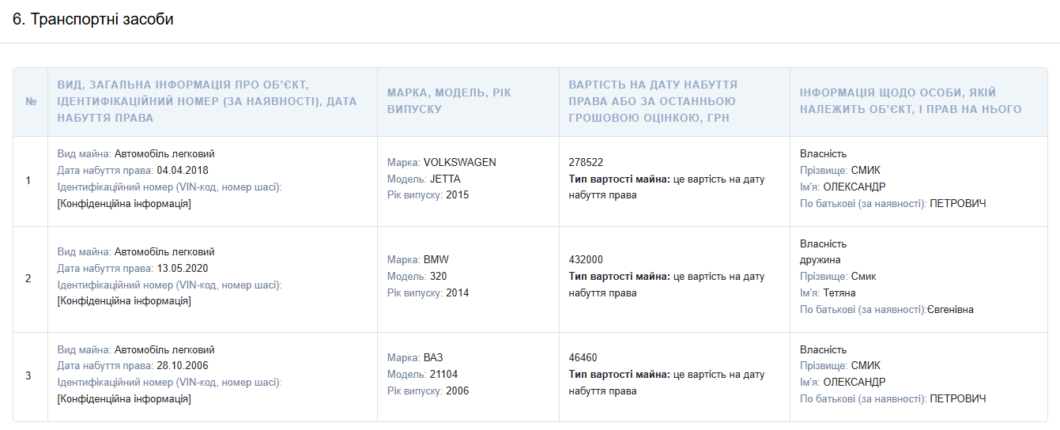
Task: Click the owner name 'Тетяна'
Action: coord(839,292)
